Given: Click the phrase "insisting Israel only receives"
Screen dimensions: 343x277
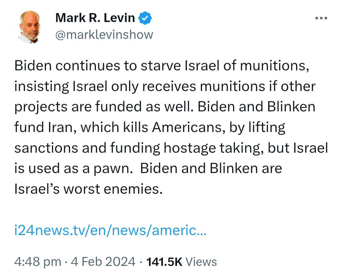Looking at the screenshot, I should tap(105, 87).
